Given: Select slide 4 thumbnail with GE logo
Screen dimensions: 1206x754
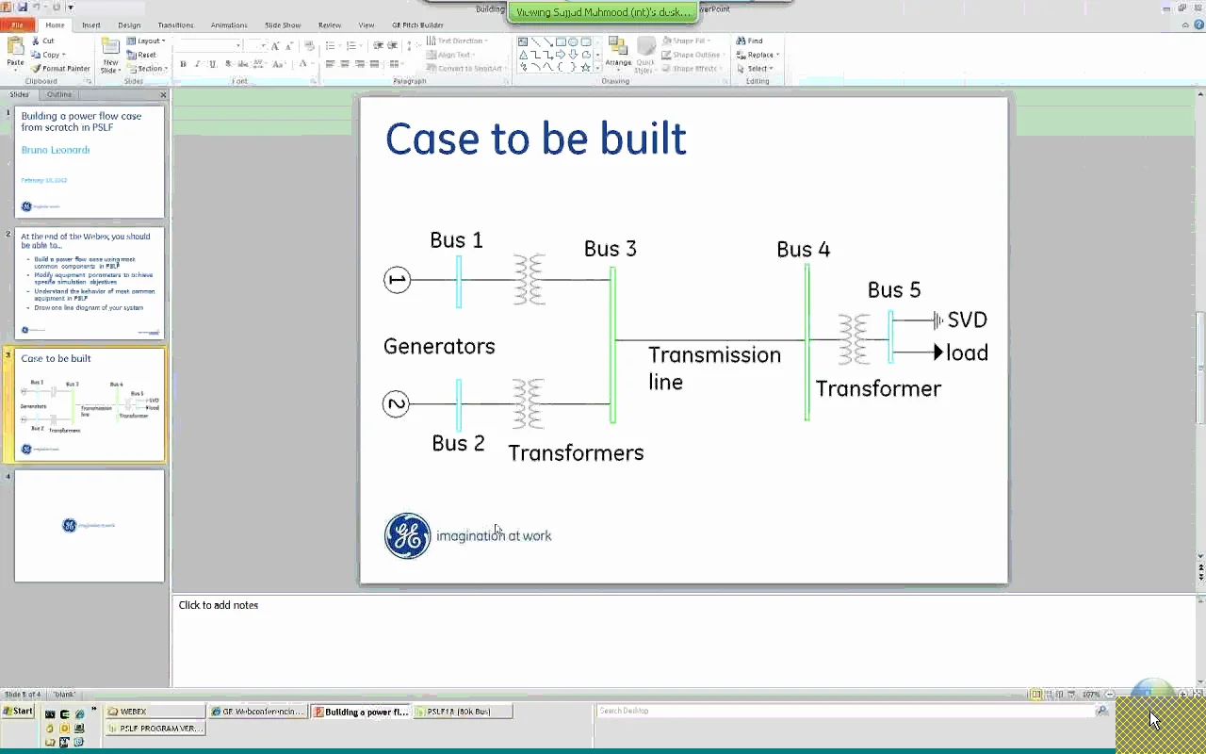Looking at the screenshot, I should click(x=90, y=526).
